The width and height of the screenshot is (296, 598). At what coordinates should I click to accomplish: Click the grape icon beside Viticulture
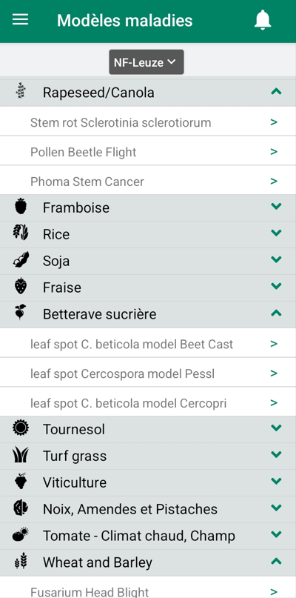tap(21, 481)
